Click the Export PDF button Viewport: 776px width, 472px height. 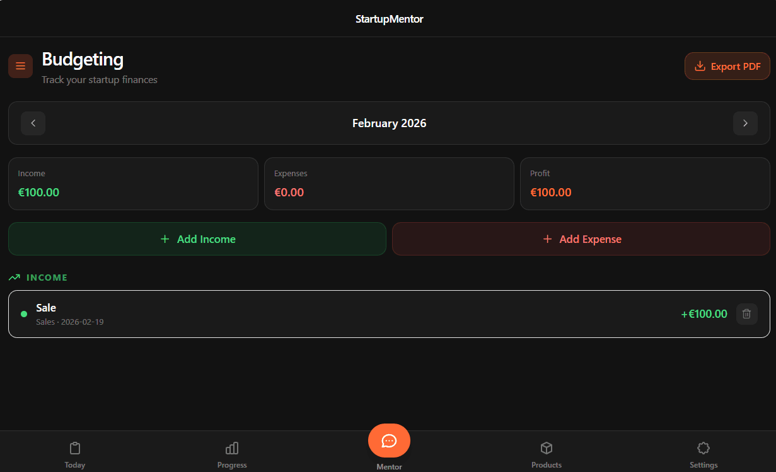(727, 65)
